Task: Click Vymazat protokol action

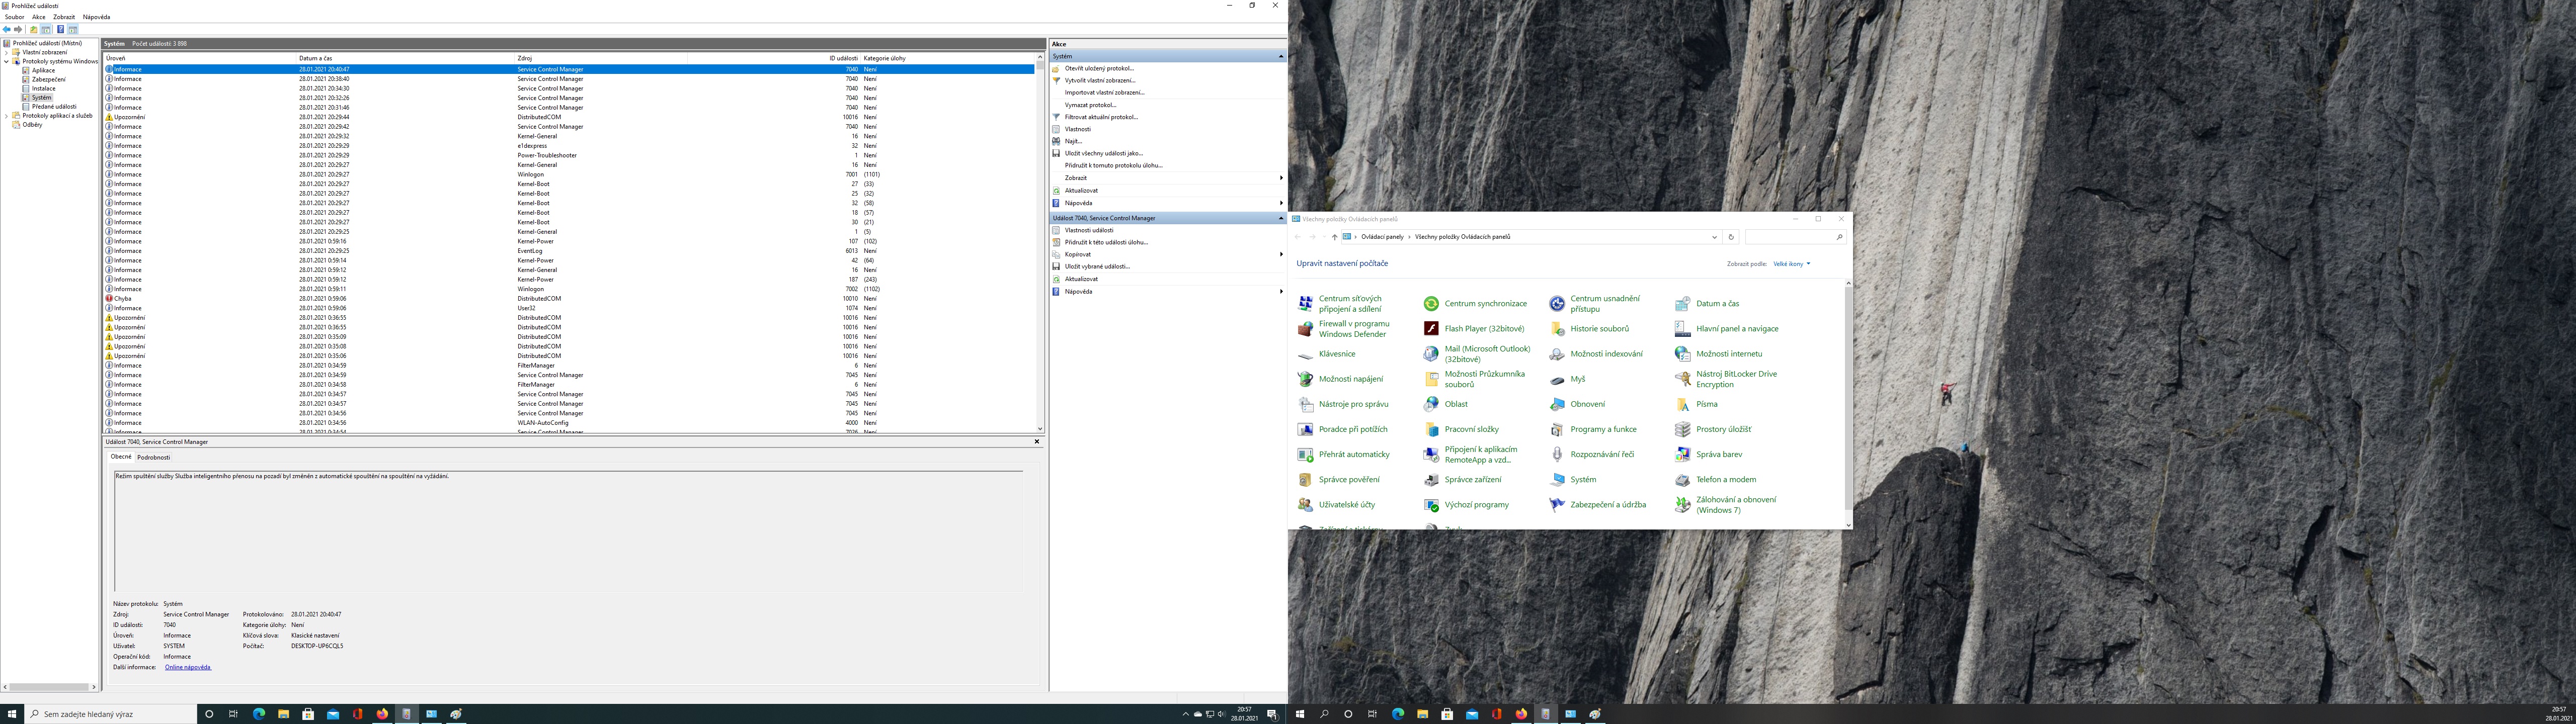Action: pos(1090,105)
